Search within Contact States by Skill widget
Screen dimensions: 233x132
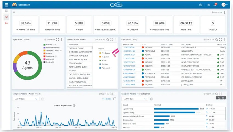click(x=108, y=40)
